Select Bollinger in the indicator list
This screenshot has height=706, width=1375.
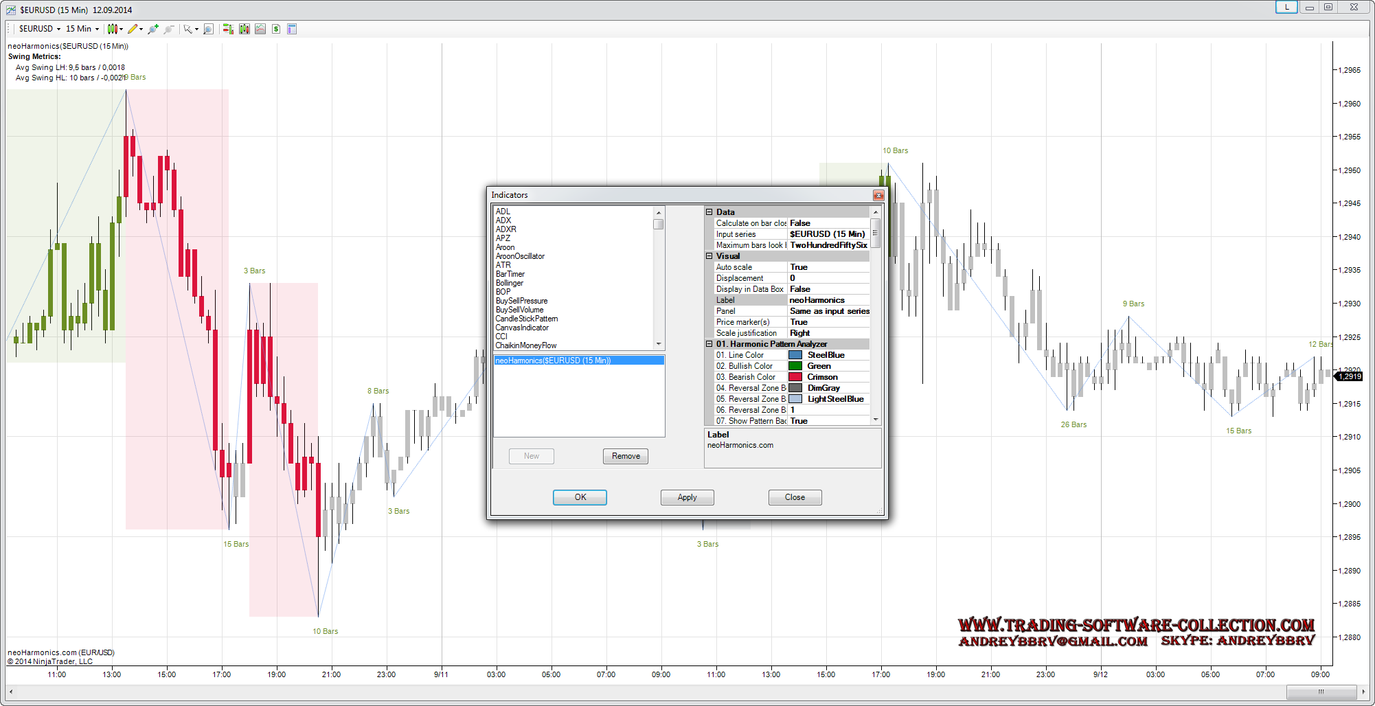510,283
